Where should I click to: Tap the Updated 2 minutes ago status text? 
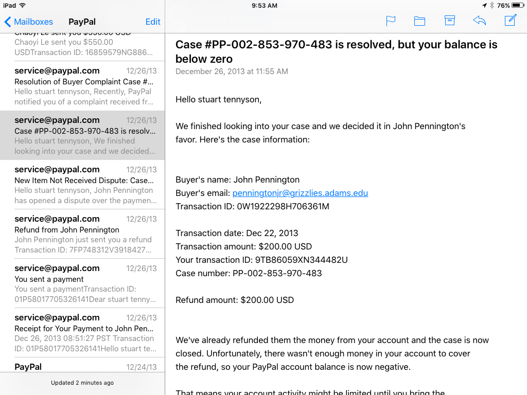point(82,383)
